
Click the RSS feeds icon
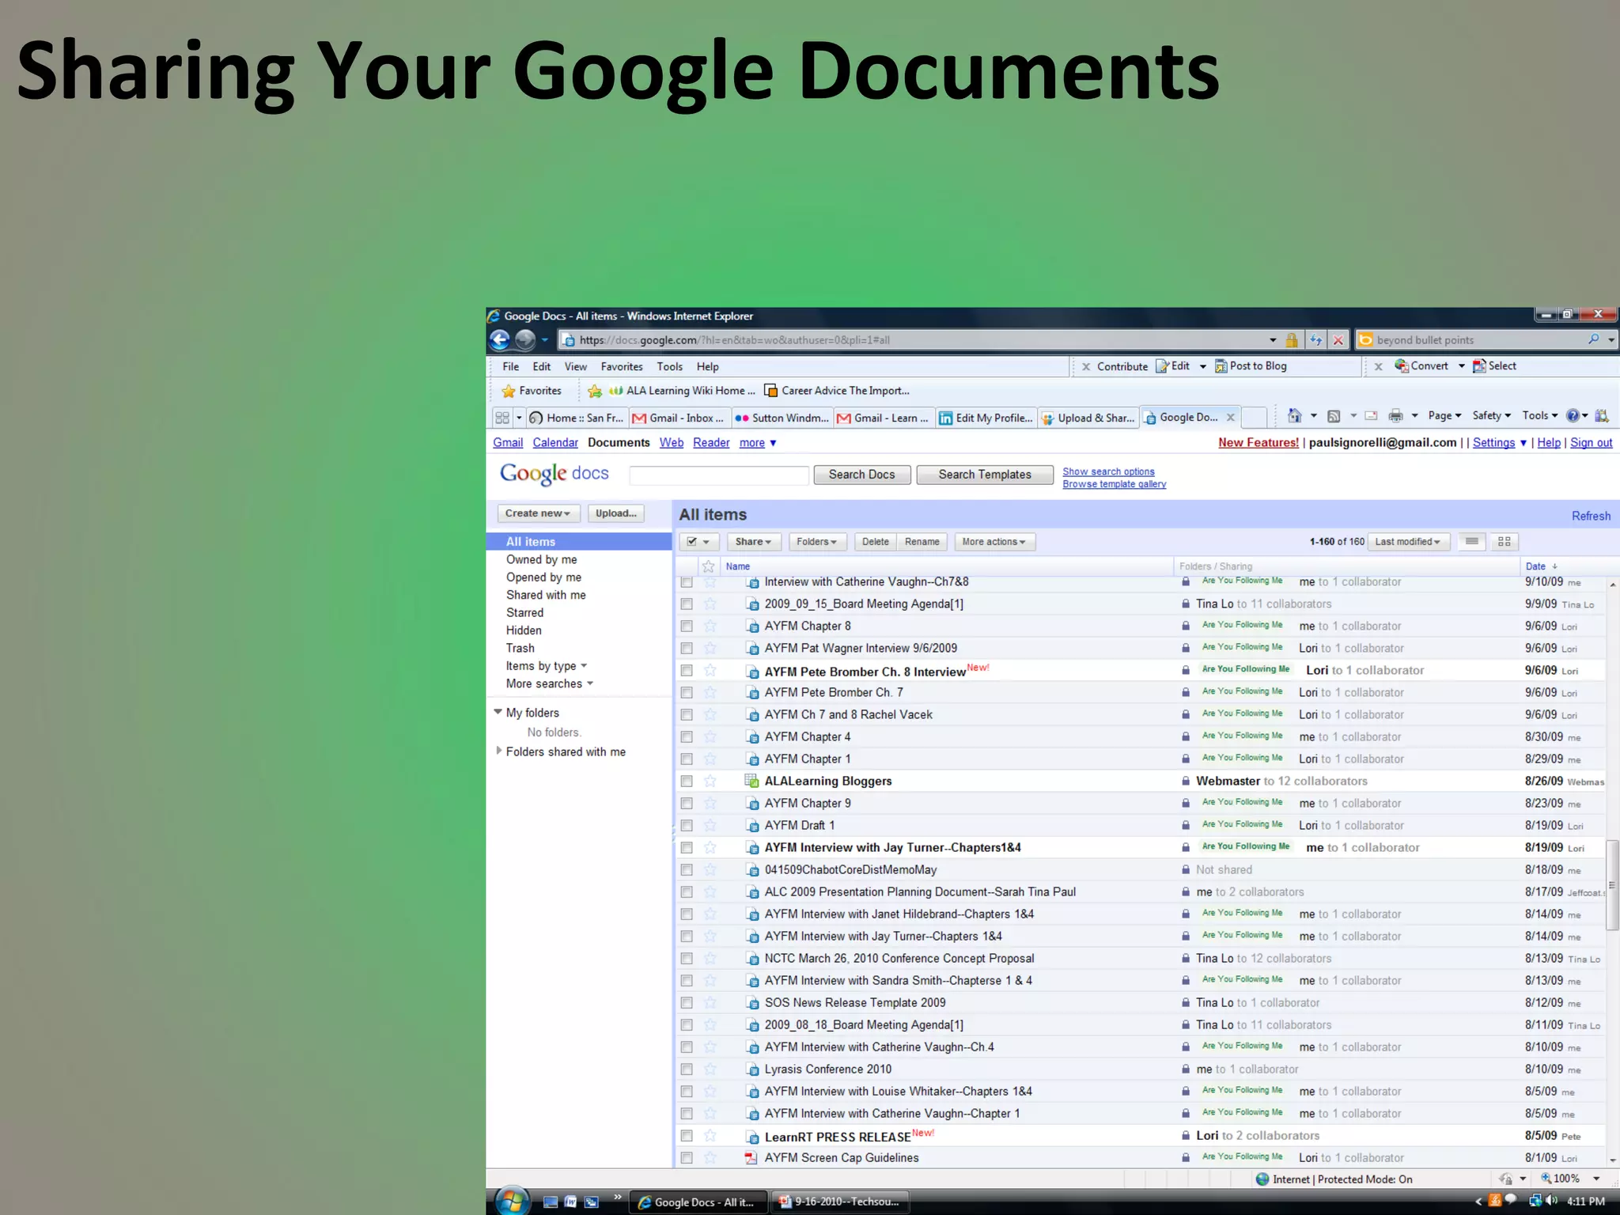[x=1334, y=416]
